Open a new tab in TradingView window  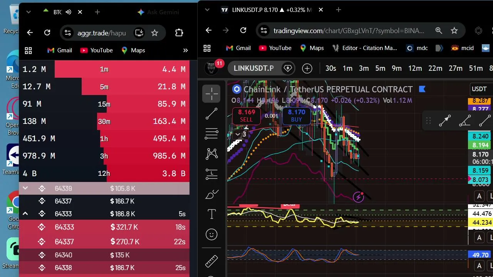(x=339, y=10)
